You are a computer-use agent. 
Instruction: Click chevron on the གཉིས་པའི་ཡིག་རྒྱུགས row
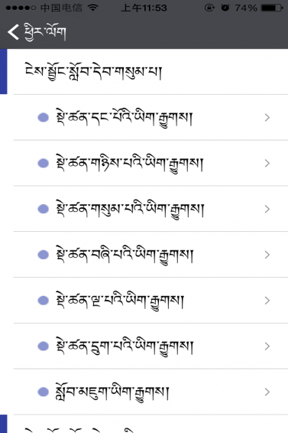tap(267, 164)
